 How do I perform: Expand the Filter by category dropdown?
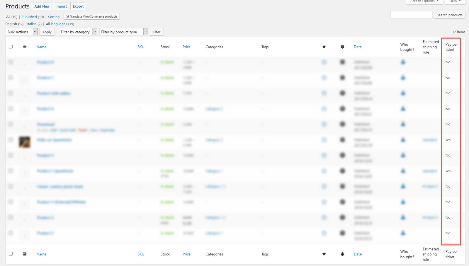78,32
